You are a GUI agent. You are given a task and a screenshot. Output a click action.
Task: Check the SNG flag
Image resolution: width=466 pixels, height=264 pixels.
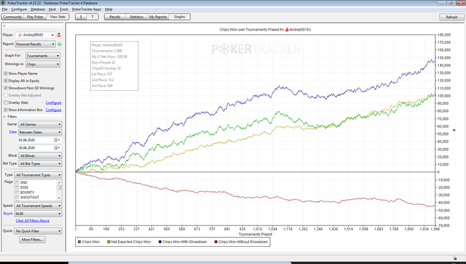pyautogui.click(x=17, y=182)
